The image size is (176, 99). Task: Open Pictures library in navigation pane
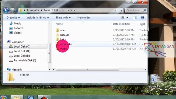tap(18, 28)
